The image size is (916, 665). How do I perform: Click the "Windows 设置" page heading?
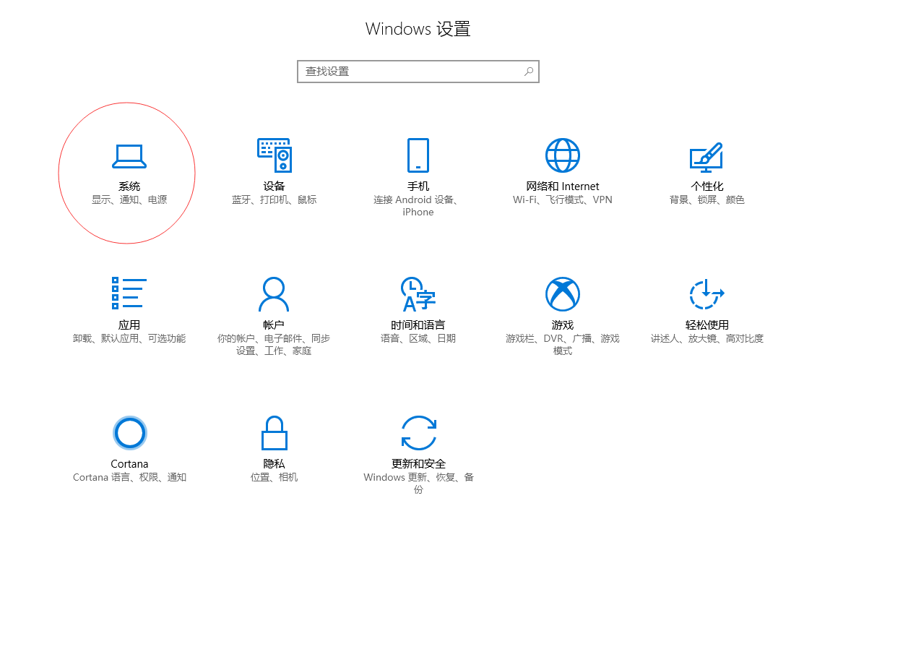pos(418,29)
